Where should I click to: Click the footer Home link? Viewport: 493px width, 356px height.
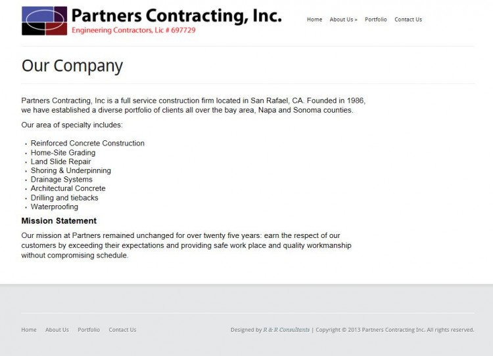click(29, 330)
